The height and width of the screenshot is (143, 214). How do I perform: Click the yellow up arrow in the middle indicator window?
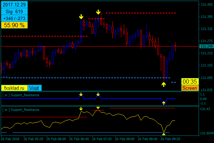tap(164, 103)
